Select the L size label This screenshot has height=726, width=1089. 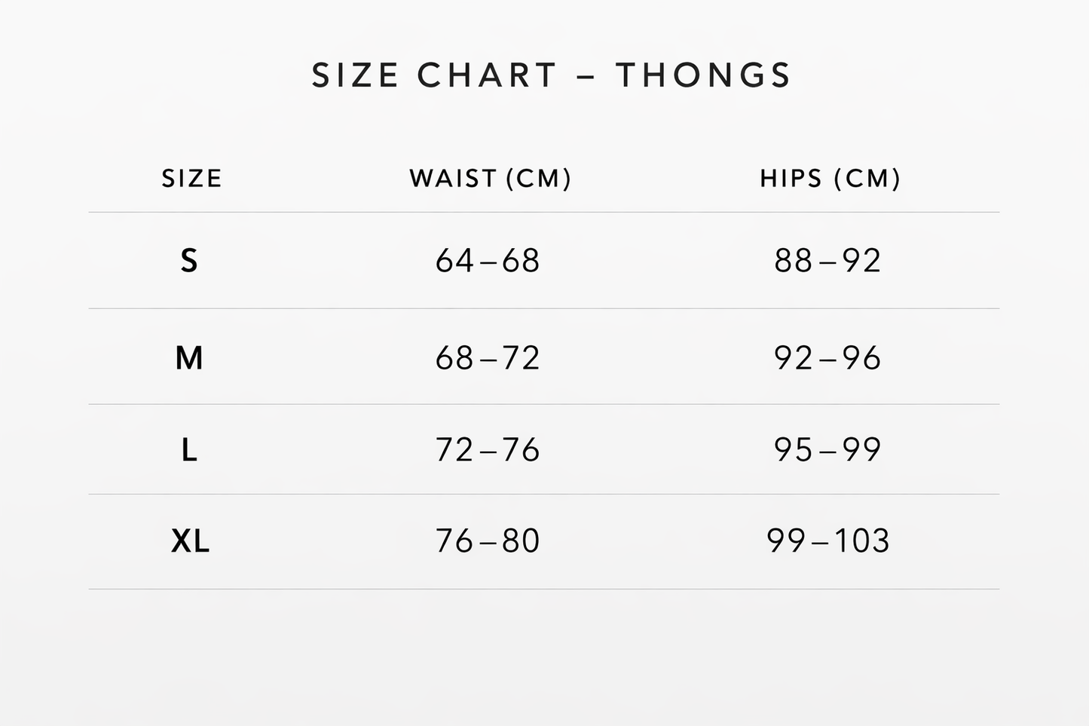click(x=189, y=450)
